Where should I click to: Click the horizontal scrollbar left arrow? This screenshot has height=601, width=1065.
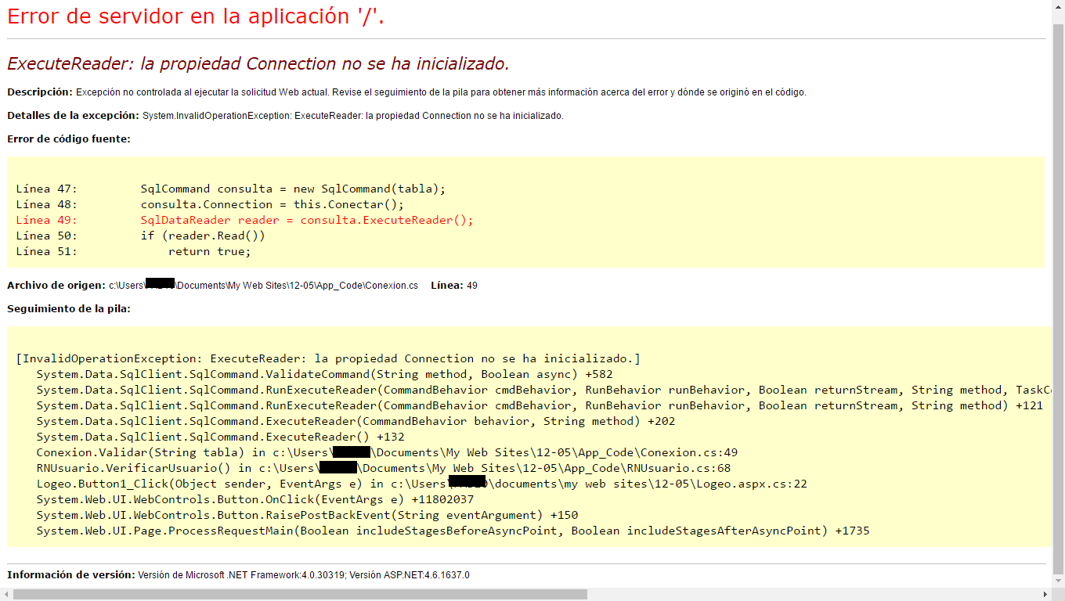coord(5,595)
